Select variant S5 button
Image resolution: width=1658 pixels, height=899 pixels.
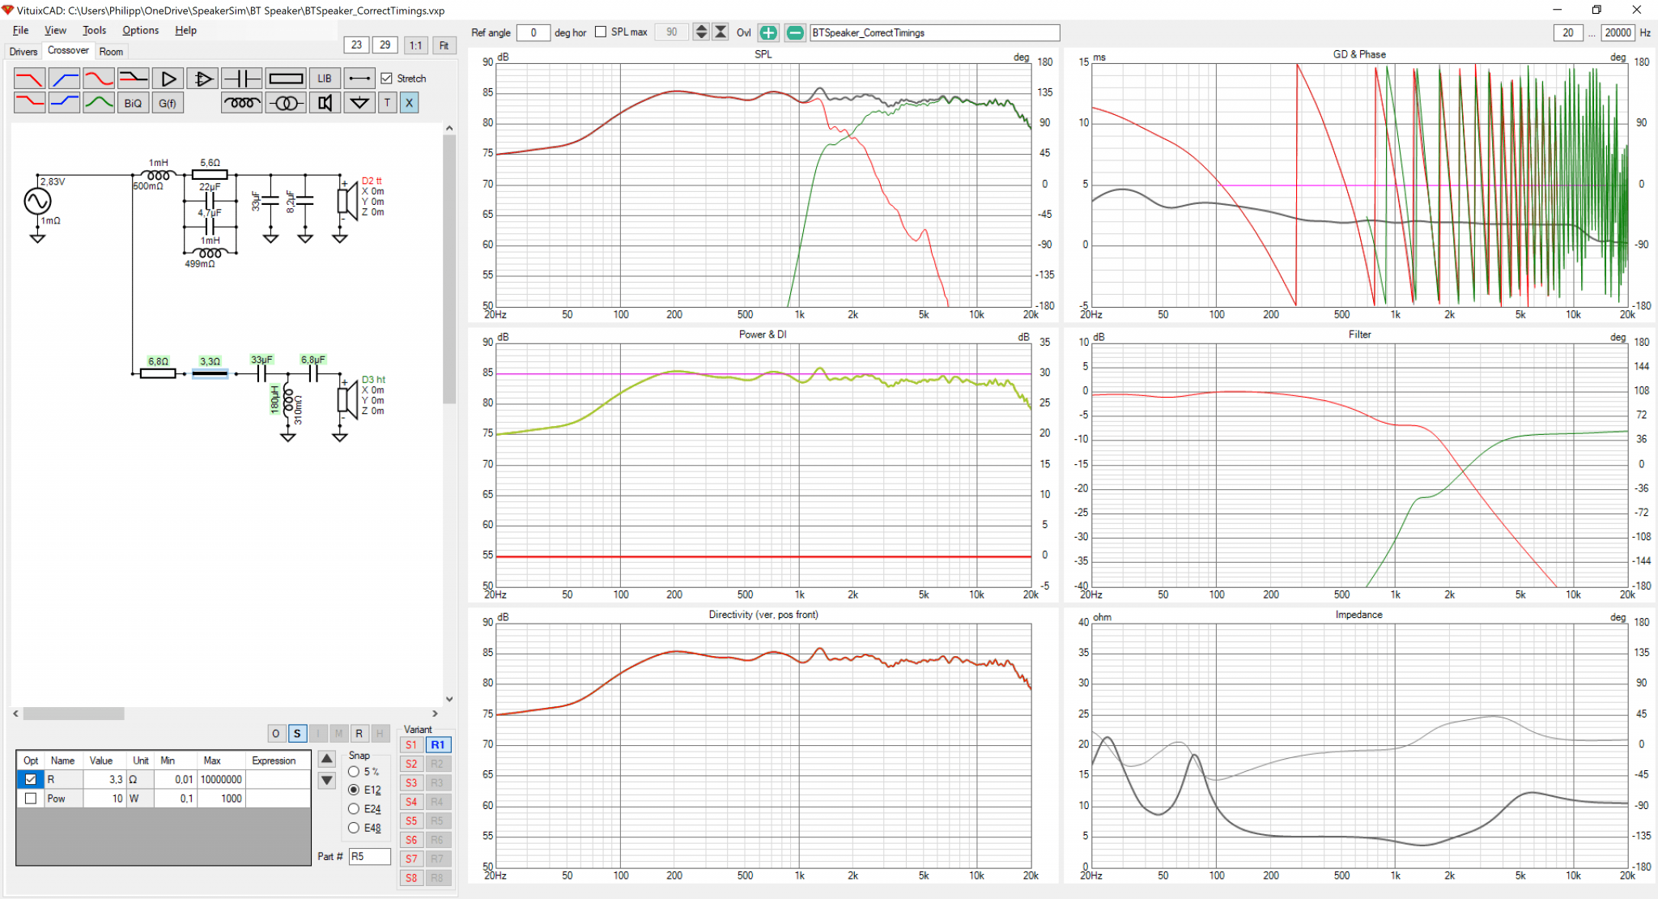point(411,821)
